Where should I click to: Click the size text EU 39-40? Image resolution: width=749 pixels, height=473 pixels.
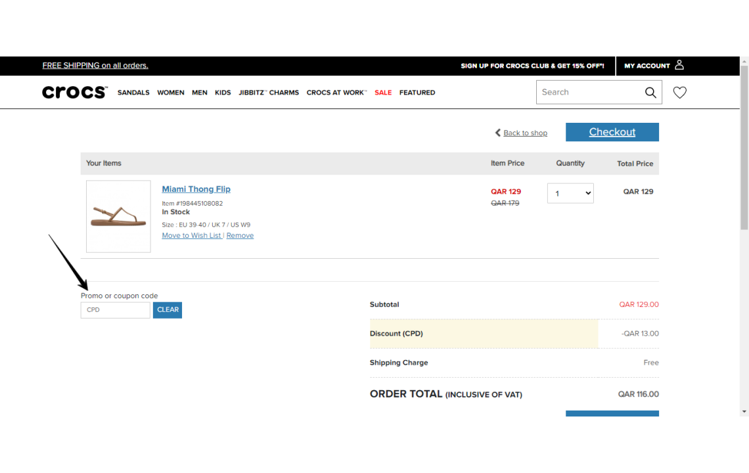[x=193, y=225]
